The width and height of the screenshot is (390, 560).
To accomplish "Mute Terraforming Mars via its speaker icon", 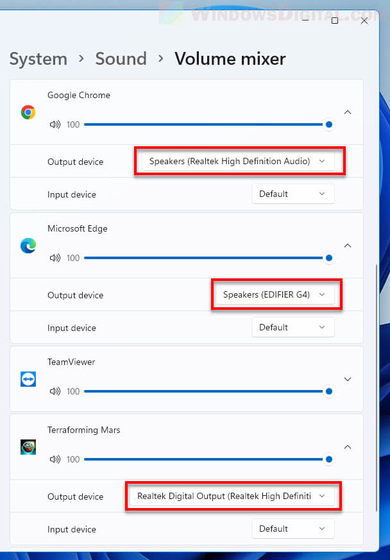I will [55, 459].
